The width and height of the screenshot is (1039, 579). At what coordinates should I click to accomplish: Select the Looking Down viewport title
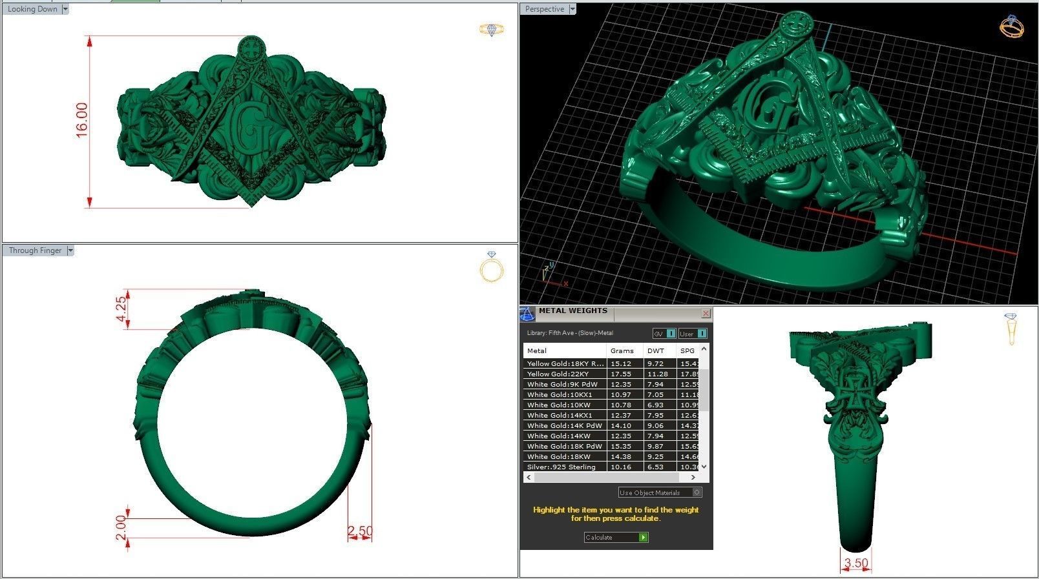(x=32, y=9)
